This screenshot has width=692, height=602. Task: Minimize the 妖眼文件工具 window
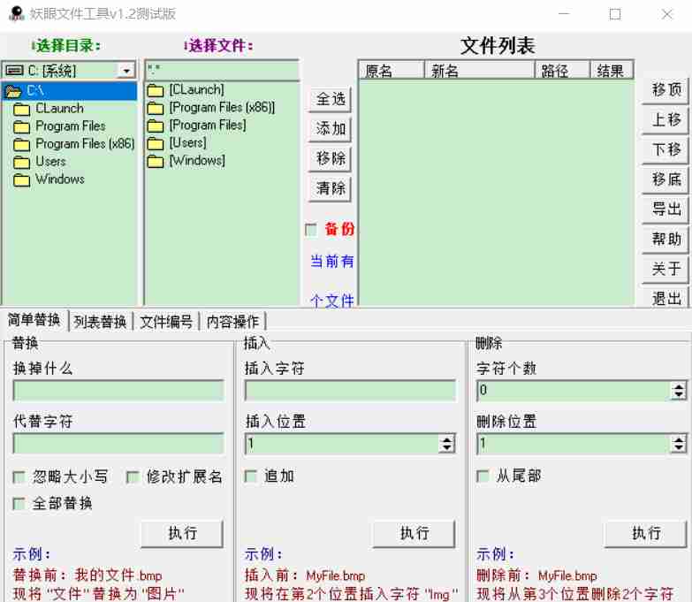pyautogui.click(x=564, y=13)
